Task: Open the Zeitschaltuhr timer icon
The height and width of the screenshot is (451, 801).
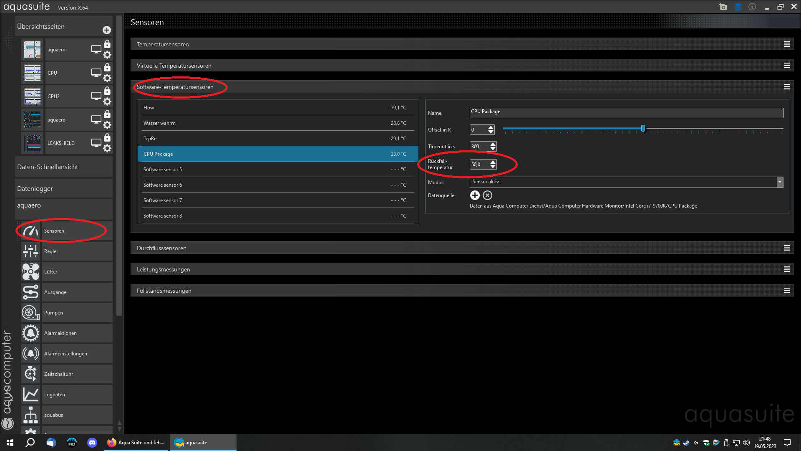Action: pyautogui.click(x=31, y=374)
